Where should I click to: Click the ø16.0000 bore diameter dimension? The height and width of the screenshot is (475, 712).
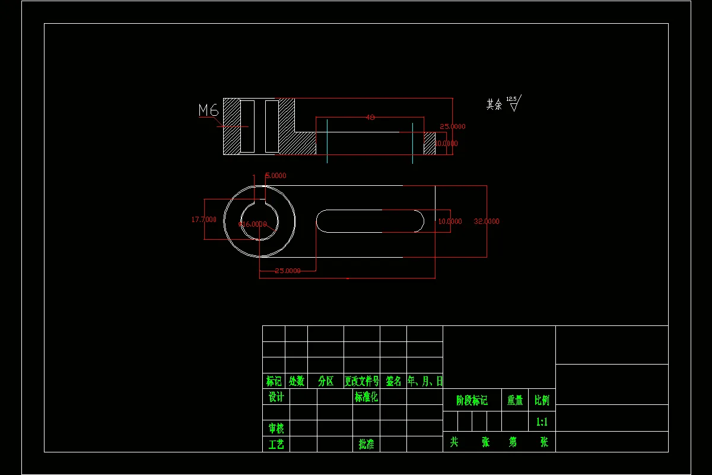point(252,224)
